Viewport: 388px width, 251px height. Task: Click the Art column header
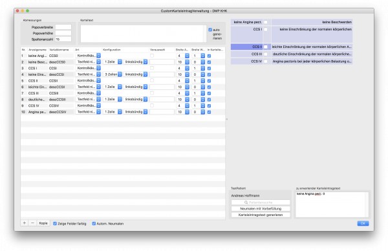point(77,50)
